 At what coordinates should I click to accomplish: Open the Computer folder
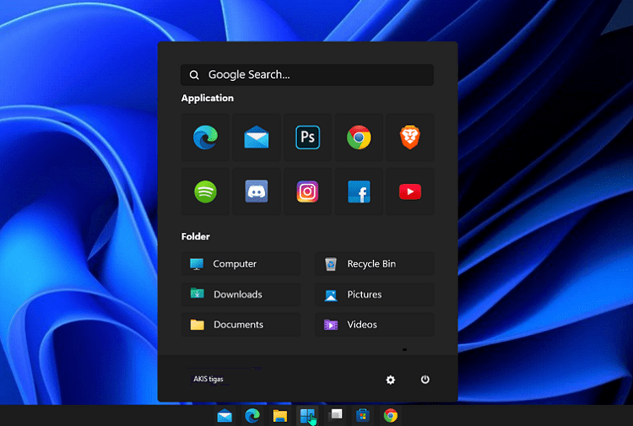click(241, 264)
